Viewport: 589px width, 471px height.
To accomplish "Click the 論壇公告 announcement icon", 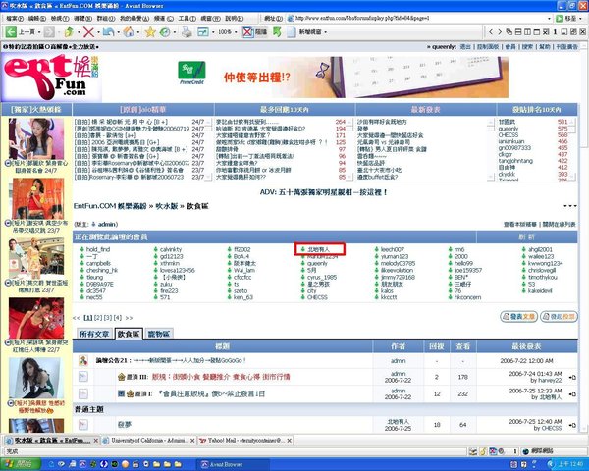I will 83,360.
